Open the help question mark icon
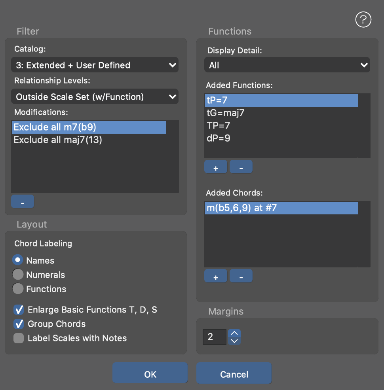384x390 pixels. 363,19
